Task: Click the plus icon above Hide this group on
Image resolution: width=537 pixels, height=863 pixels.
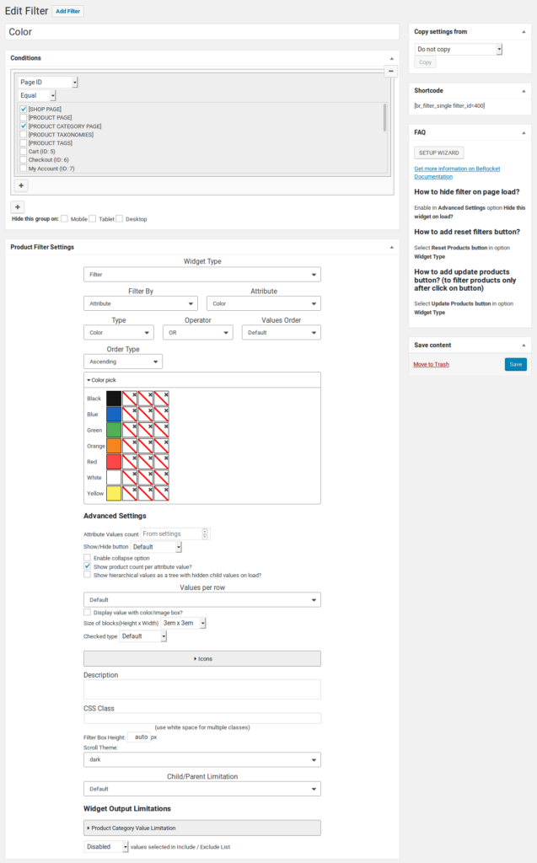Action: click(x=18, y=206)
